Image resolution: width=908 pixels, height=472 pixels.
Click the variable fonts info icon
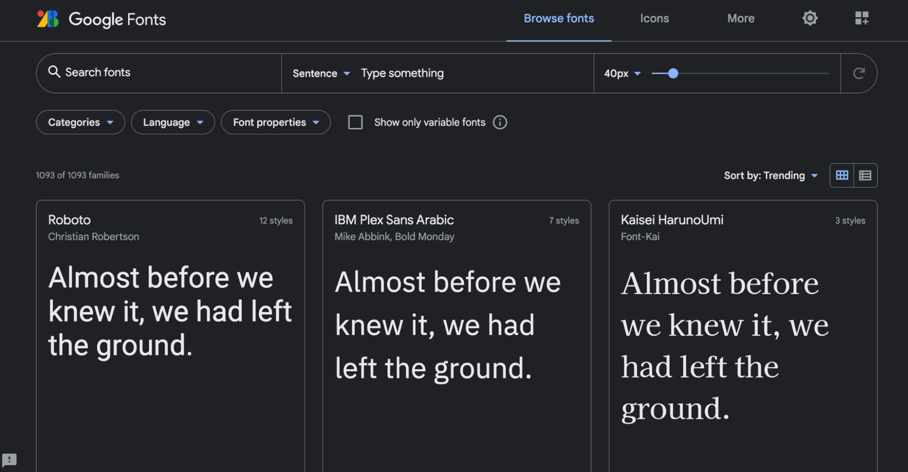click(x=500, y=123)
